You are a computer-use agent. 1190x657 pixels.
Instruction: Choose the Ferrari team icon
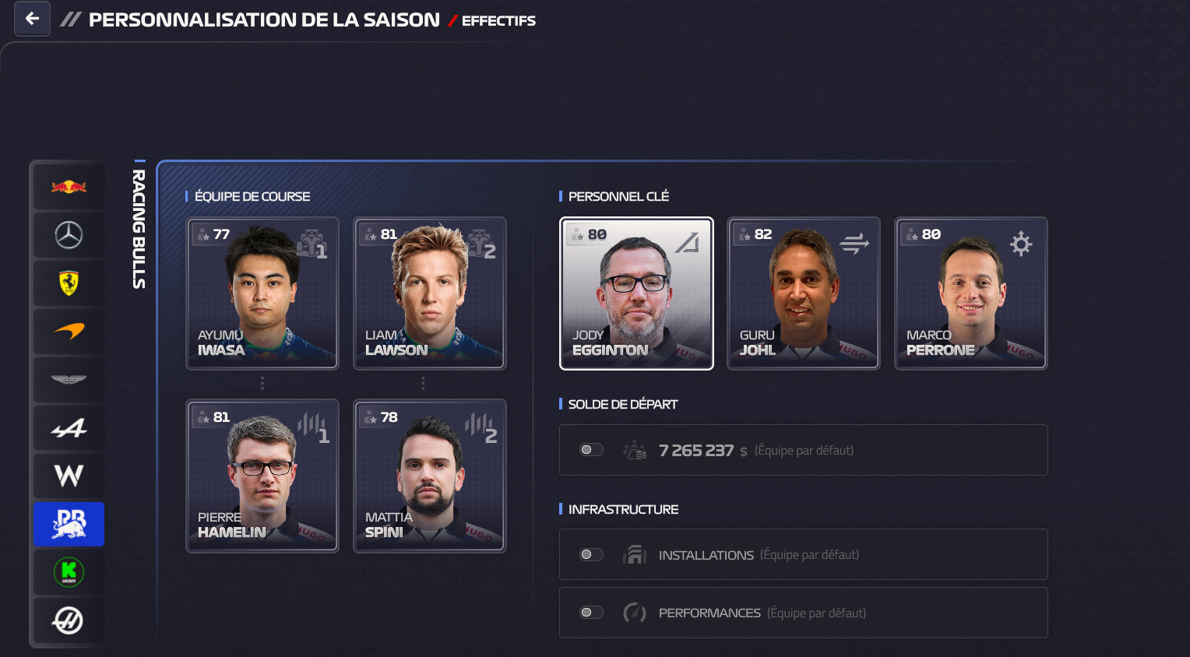coord(69,283)
